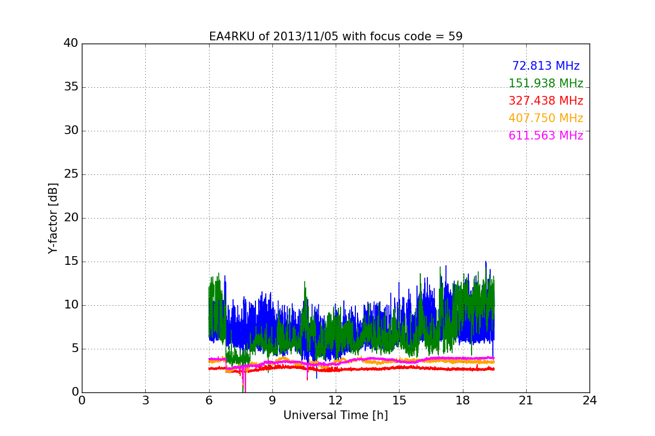Click the y-axis tick label 10
Image resolution: width=655 pixels, height=436 pixels.
(71, 305)
